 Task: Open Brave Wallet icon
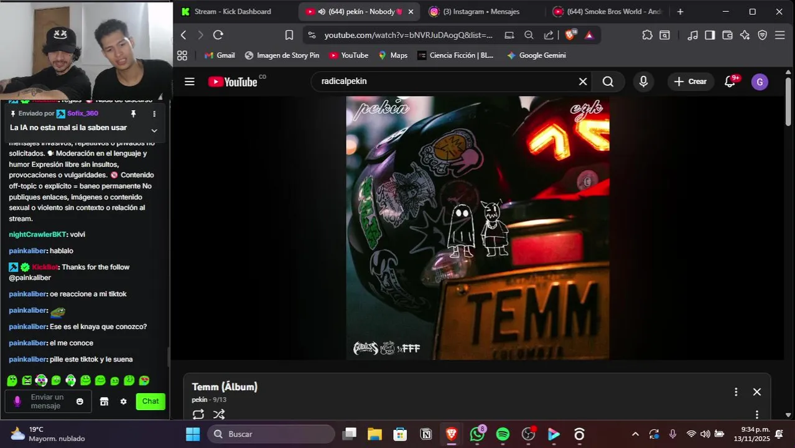pos(727,35)
